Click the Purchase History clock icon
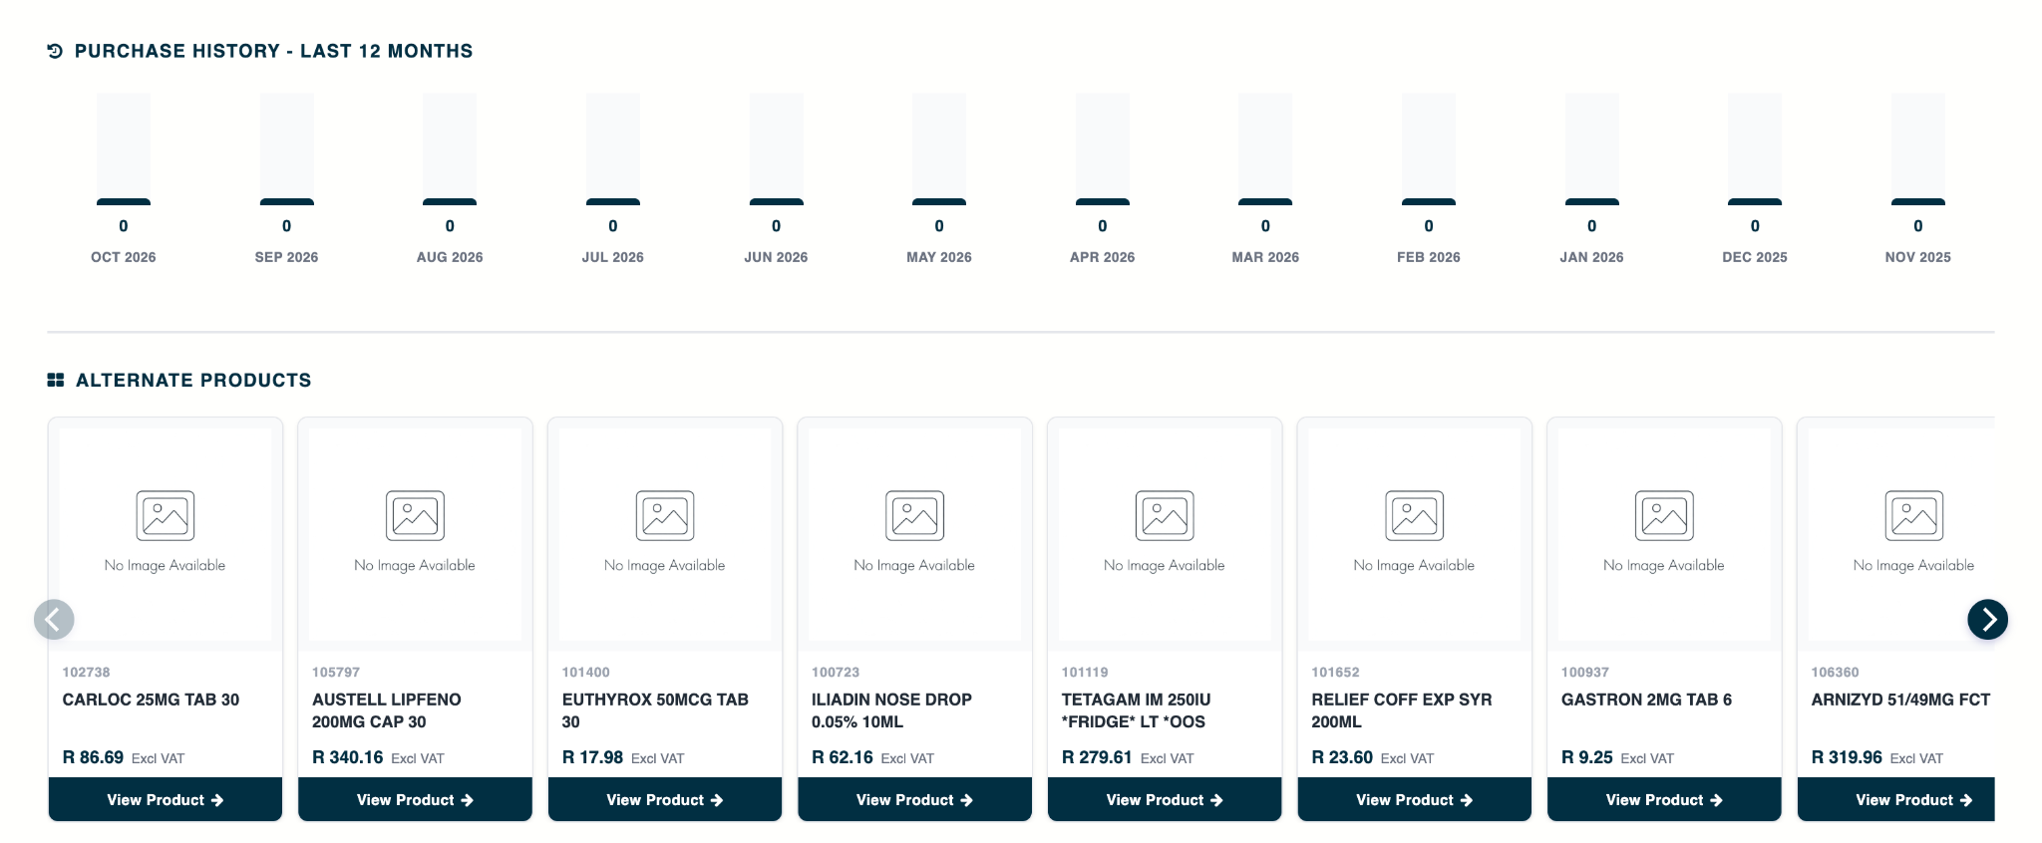2042x843 pixels. tap(55, 51)
